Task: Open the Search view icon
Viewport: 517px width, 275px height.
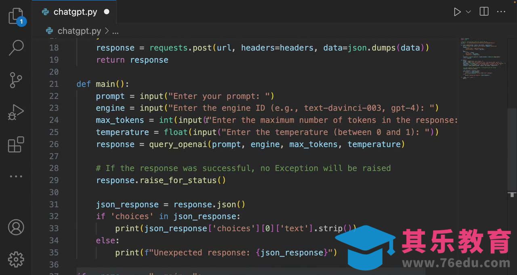Action: click(16, 48)
